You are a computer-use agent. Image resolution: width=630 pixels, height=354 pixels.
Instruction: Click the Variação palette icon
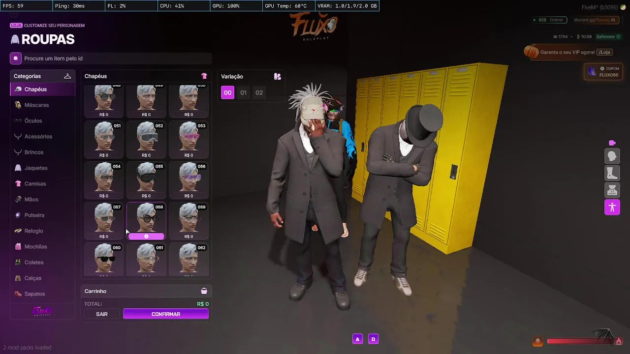(x=278, y=76)
